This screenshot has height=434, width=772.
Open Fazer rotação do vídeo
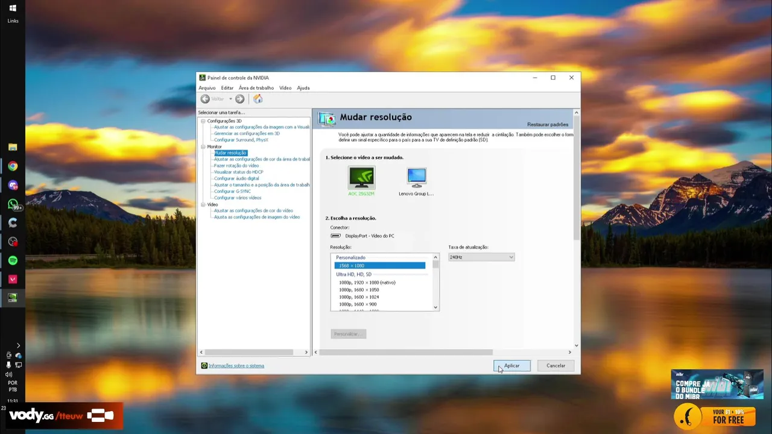click(236, 165)
